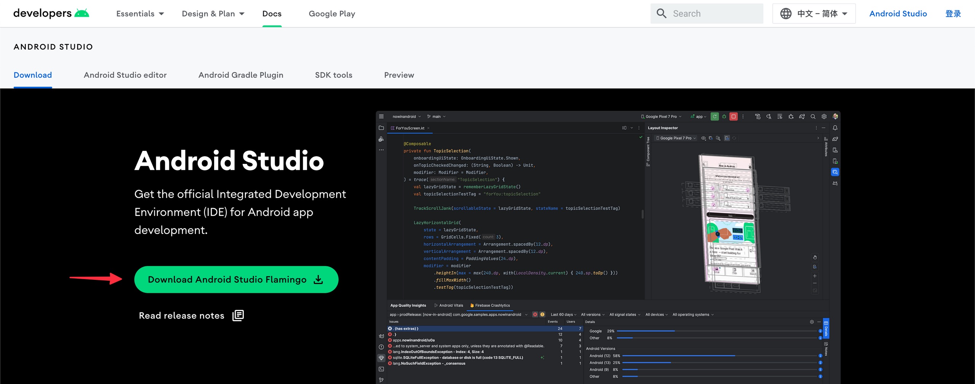Click the Android (12) 58% progress bar
Screen dimensions: 975x384
tap(719, 356)
